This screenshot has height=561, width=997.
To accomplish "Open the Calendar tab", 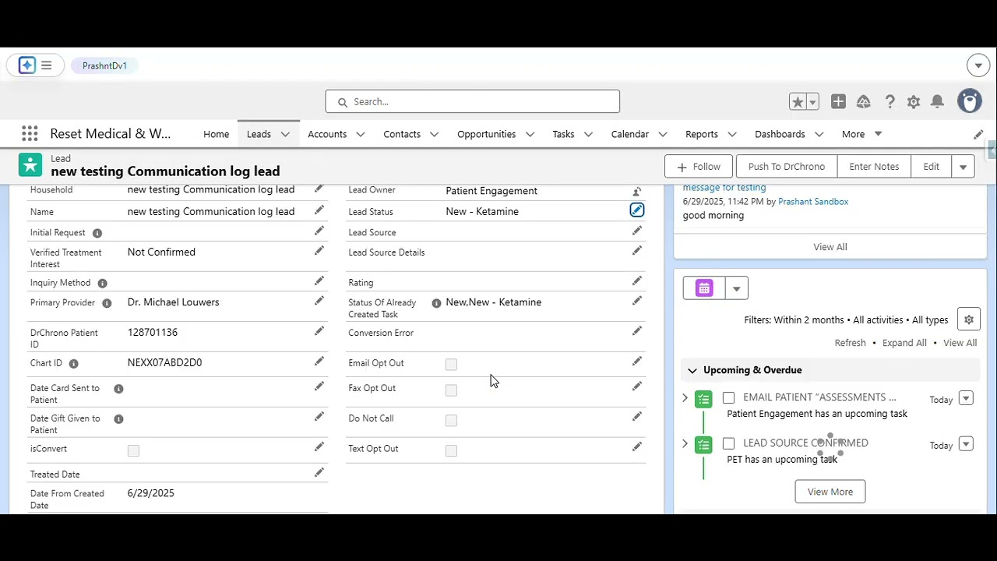I will pyautogui.click(x=629, y=134).
